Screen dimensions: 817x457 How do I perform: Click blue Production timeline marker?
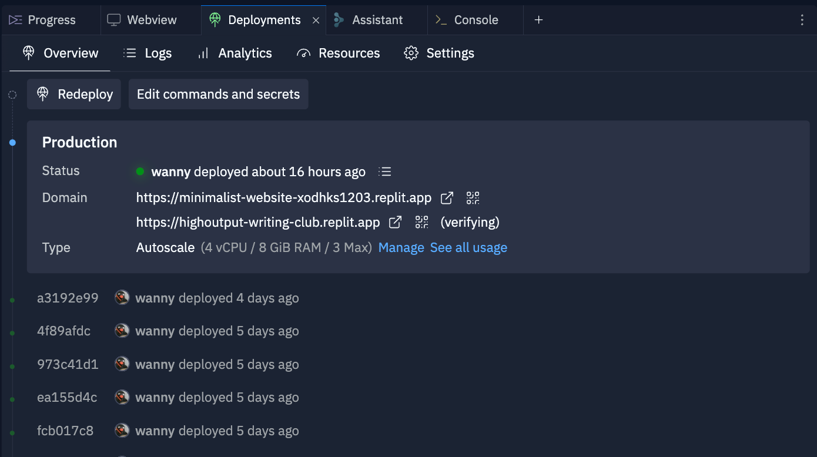pos(12,143)
